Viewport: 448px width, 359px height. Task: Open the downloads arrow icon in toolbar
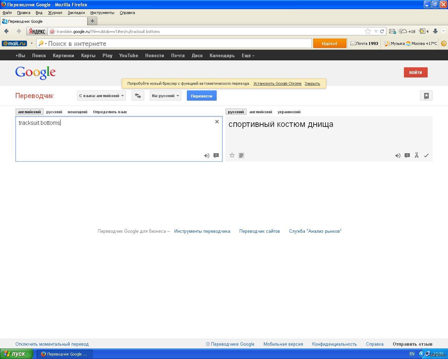435,31
